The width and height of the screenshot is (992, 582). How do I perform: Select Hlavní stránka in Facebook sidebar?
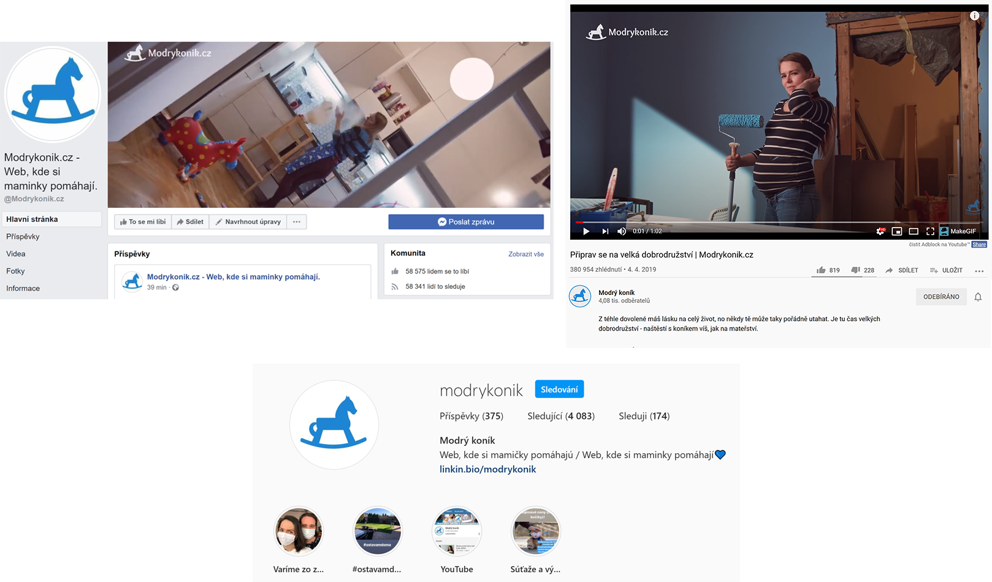(x=52, y=219)
